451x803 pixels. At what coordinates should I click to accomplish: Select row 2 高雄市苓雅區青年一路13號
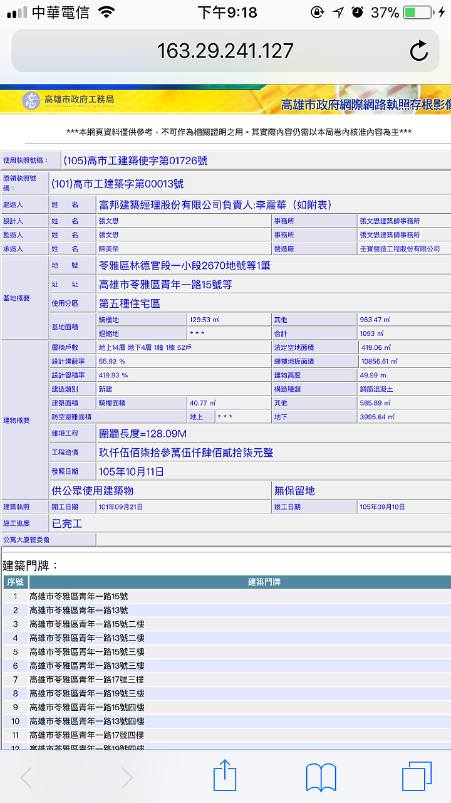(78, 610)
